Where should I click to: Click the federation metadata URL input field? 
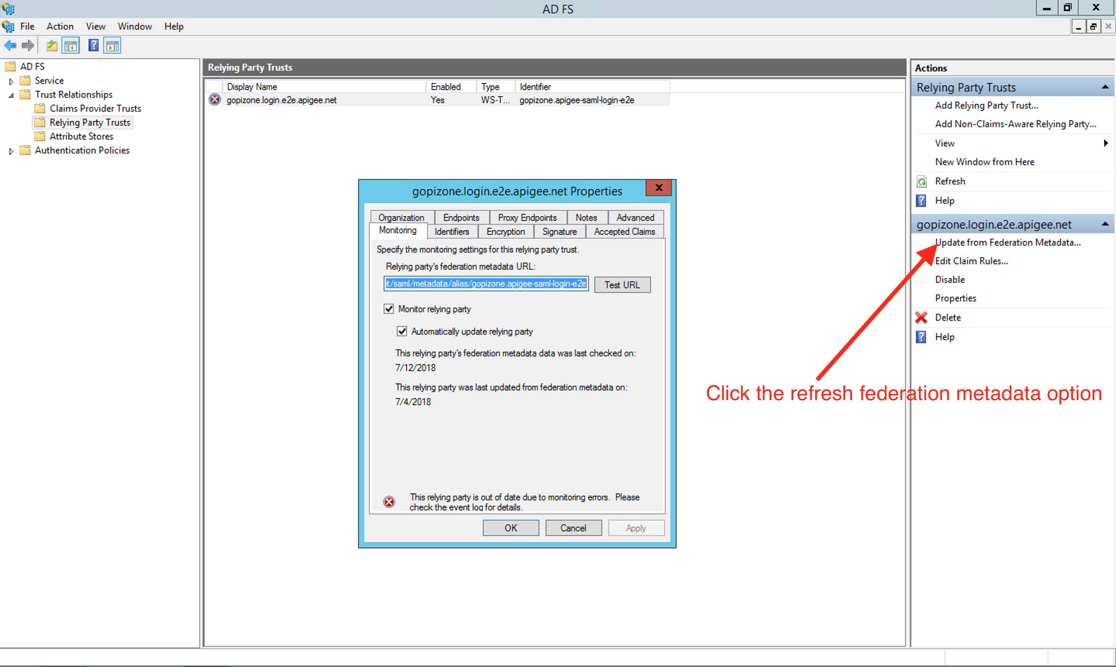[484, 284]
